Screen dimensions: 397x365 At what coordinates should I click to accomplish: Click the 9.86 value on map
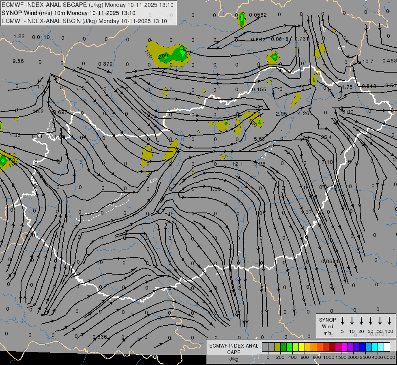18,61
